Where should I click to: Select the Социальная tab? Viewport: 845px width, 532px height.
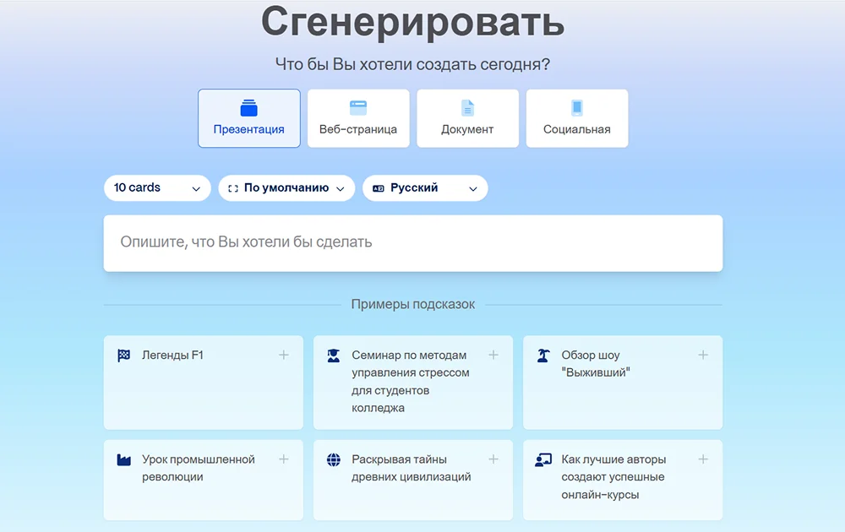pos(577,119)
